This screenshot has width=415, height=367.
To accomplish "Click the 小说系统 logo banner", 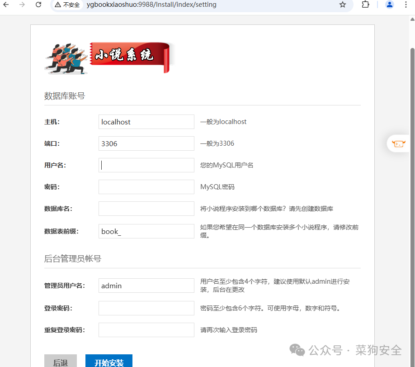I will tap(109, 58).
